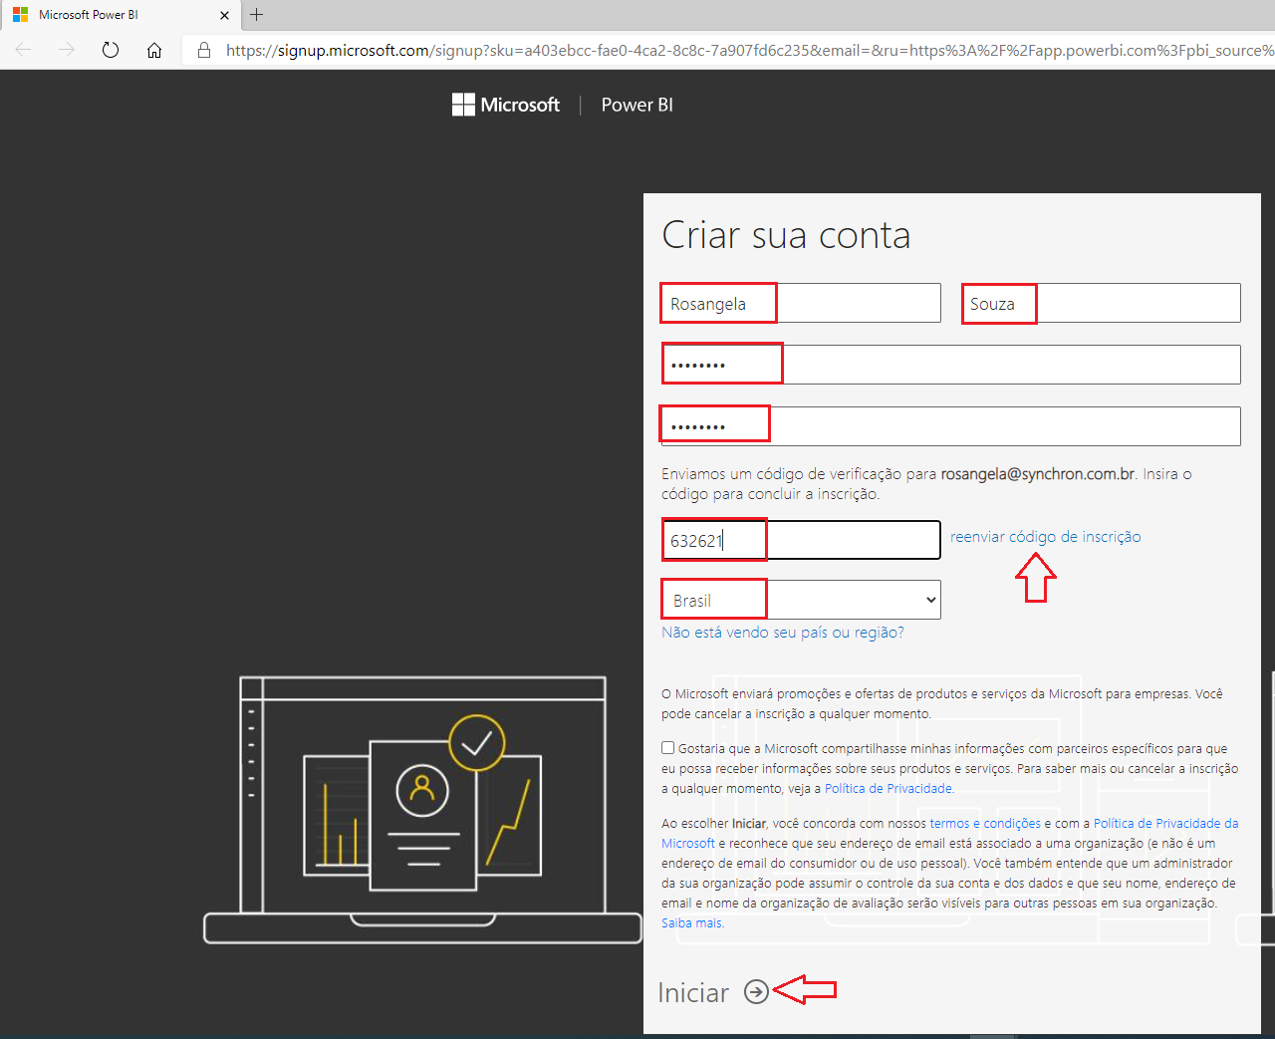Open a new tab with plus icon
The height and width of the screenshot is (1039, 1275).
coord(257,15)
